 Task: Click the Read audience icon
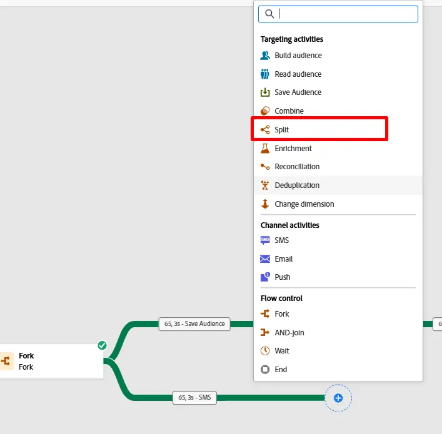[x=264, y=74]
